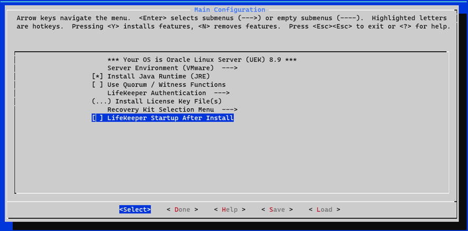468x231 pixels.
Task: Open LifeKeeper Authentication submenu
Action: 169,93
